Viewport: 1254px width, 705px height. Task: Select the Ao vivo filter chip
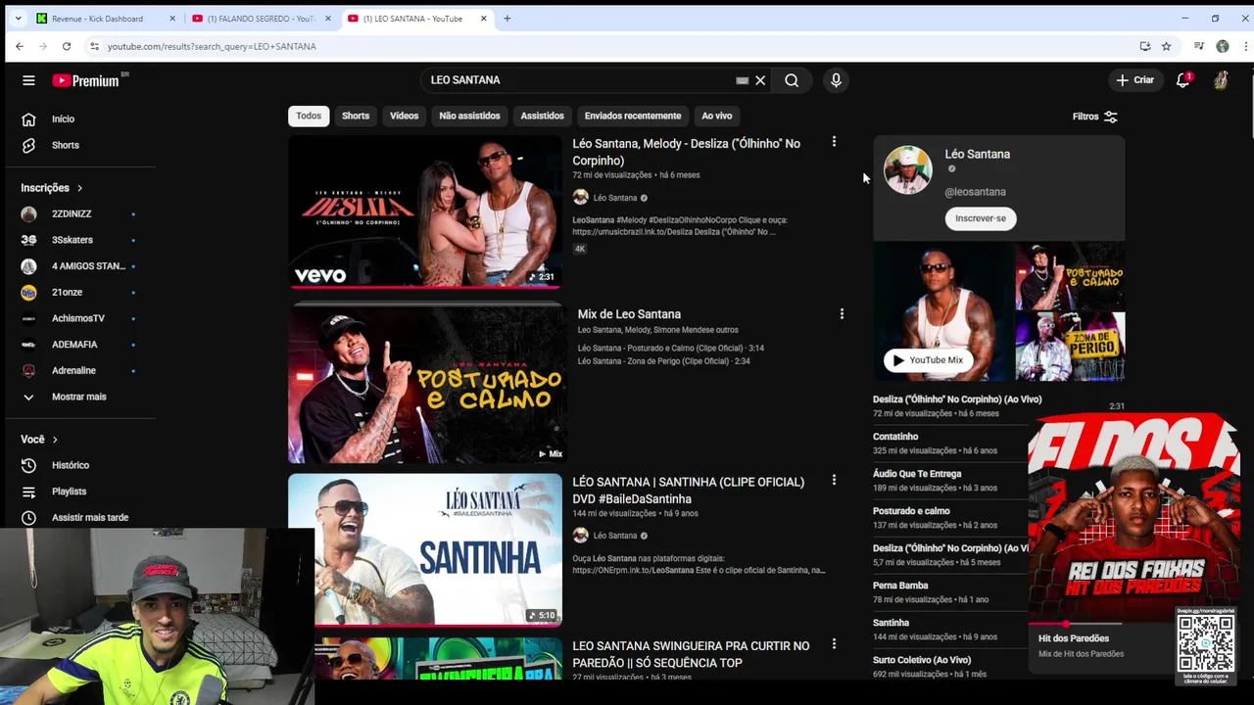click(x=716, y=116)
